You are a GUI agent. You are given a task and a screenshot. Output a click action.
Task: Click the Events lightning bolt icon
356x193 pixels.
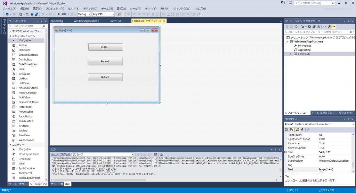[302, 130]
